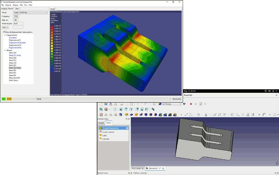The height and width of the screenshot is (175, 279).
Task: Click the New document icon in FreeCAD
Action: [101, 104]
